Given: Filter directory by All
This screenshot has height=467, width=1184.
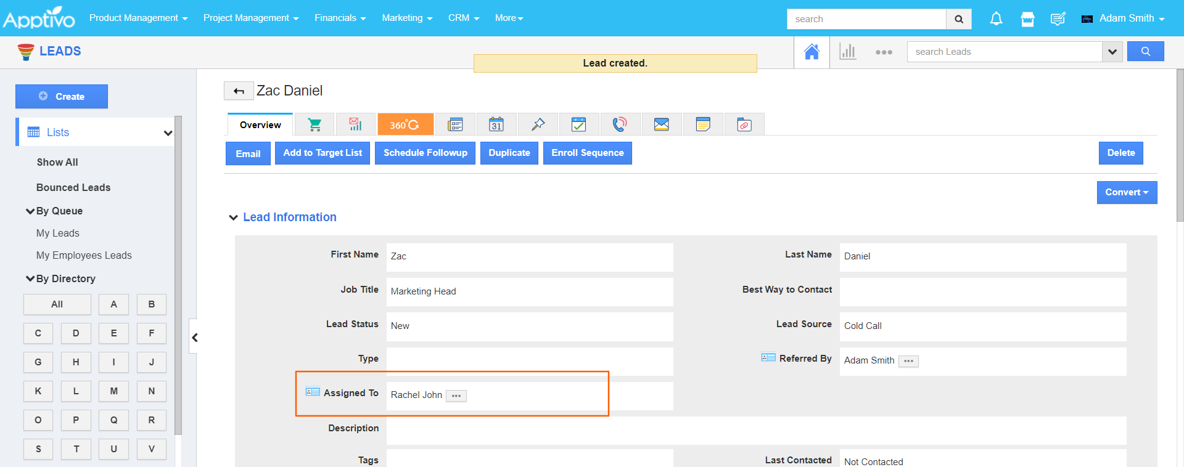Looking at the screenshot, I should 57,304.
